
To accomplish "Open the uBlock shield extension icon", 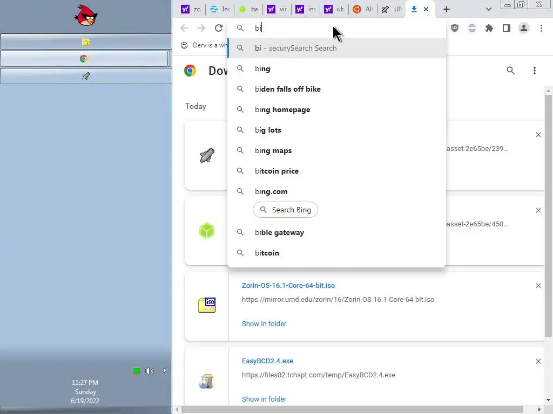I will [x=455, y=28].
